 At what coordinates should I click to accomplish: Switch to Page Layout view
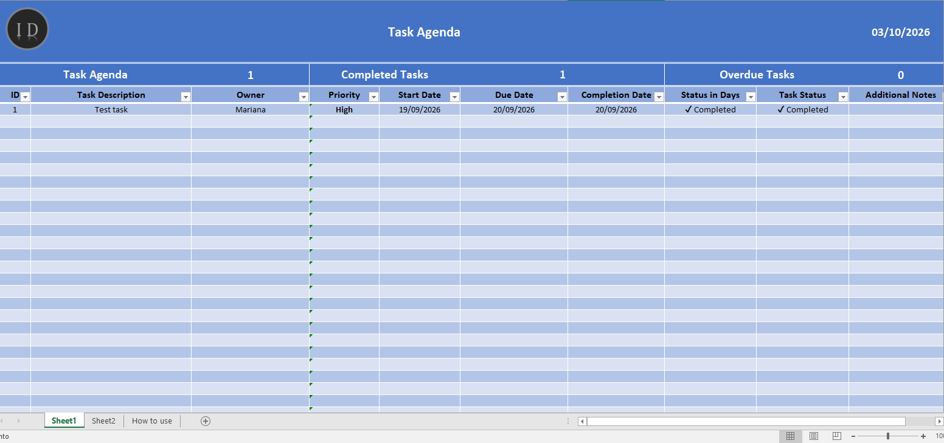coord(814,436)
